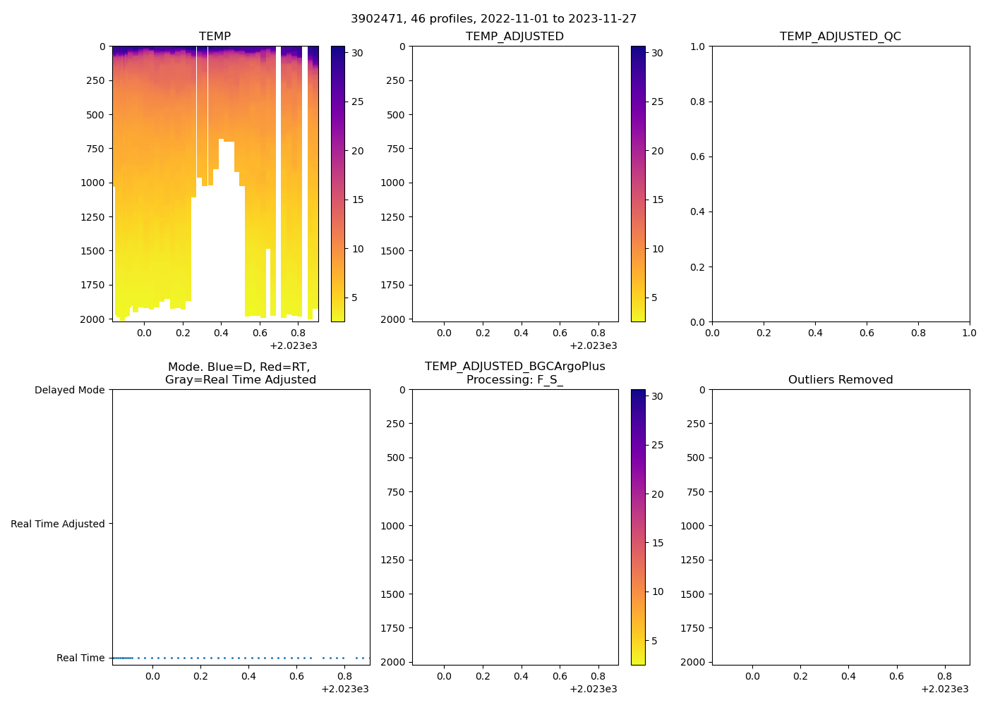This screenshot has height=705, width=988.
Task: Click the figure title with float 3902471
Action: pyautogui.click(x=493, y=19)
